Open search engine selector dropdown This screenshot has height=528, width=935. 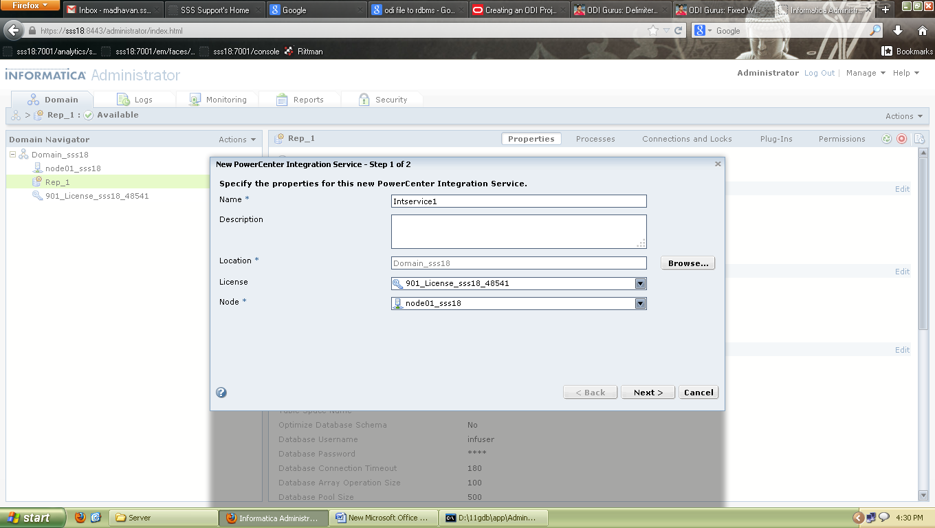click(703, 31)
